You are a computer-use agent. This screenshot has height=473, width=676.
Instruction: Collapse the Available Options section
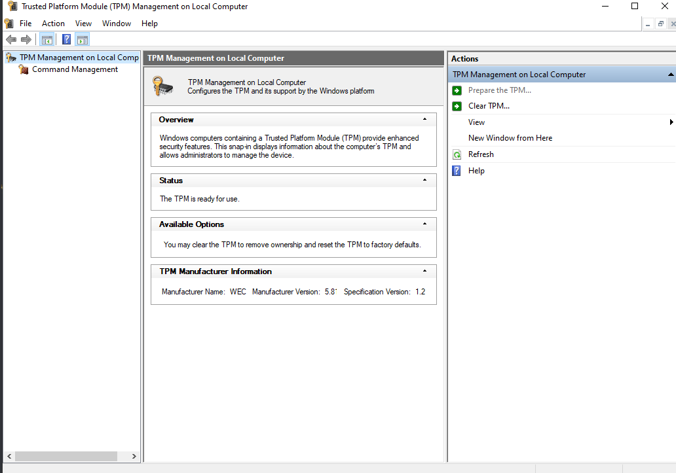click(x=424, y=224)
